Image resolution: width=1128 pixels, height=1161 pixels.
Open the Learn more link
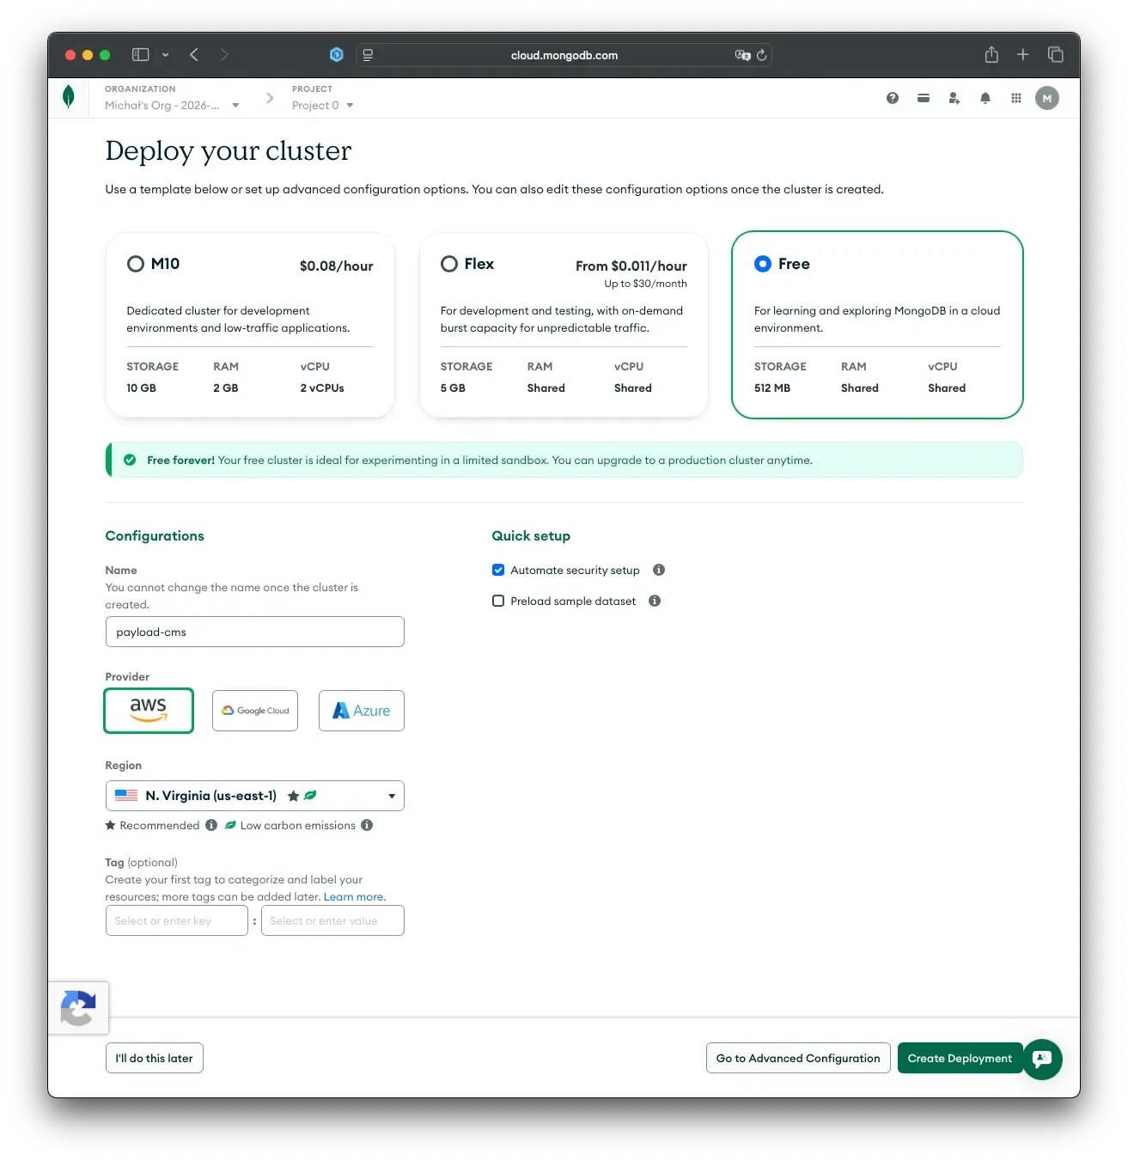(354, 896)
